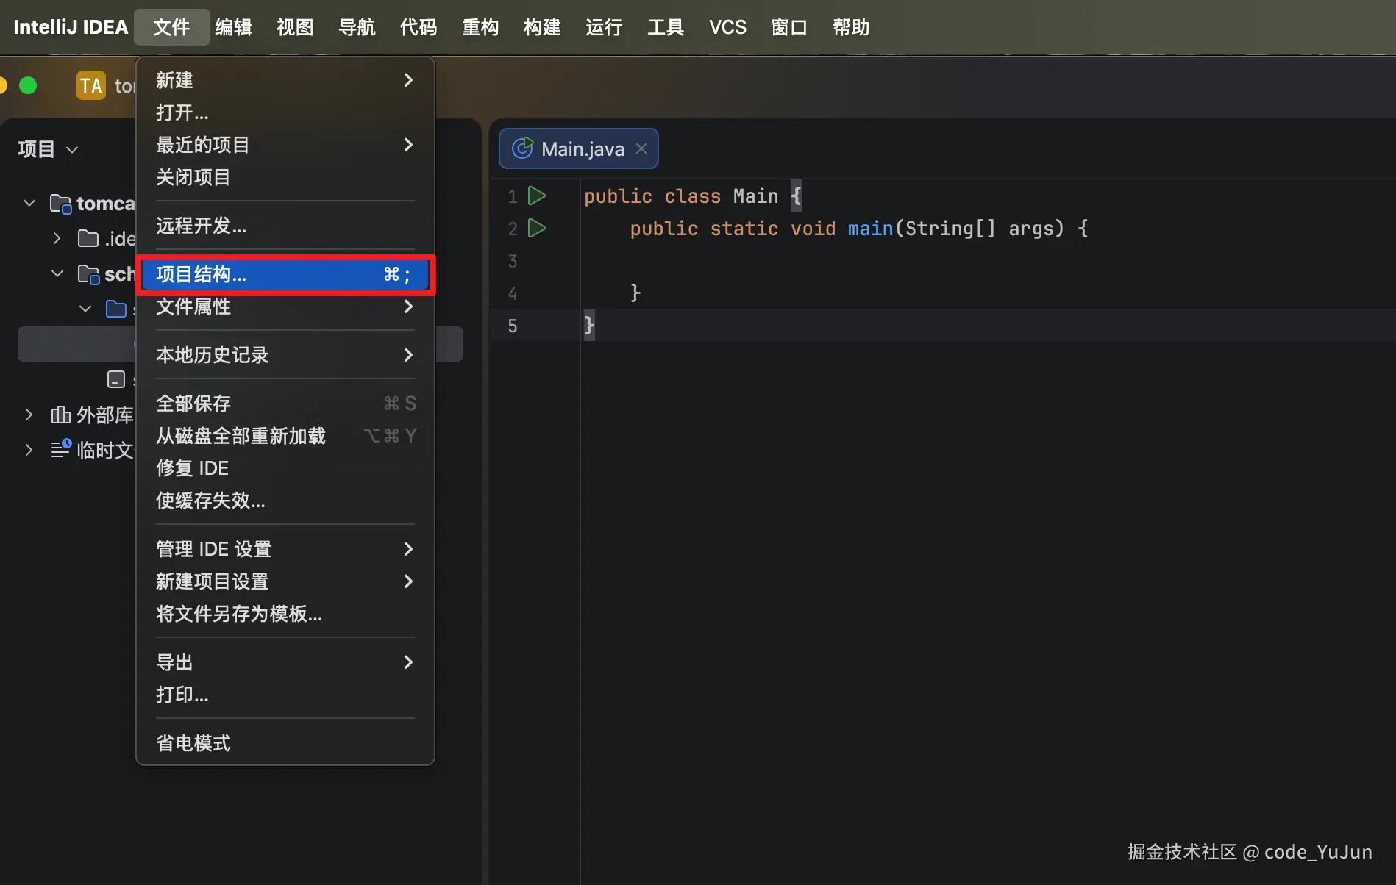
Task: Click the Scratches (临时文) icon
Action: tap(61, 448)
